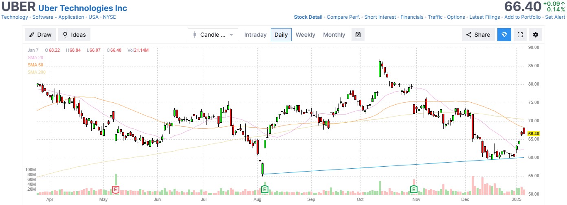Screen dimensions: 567x205
Task: Share this chart
Action: point(478,35)
